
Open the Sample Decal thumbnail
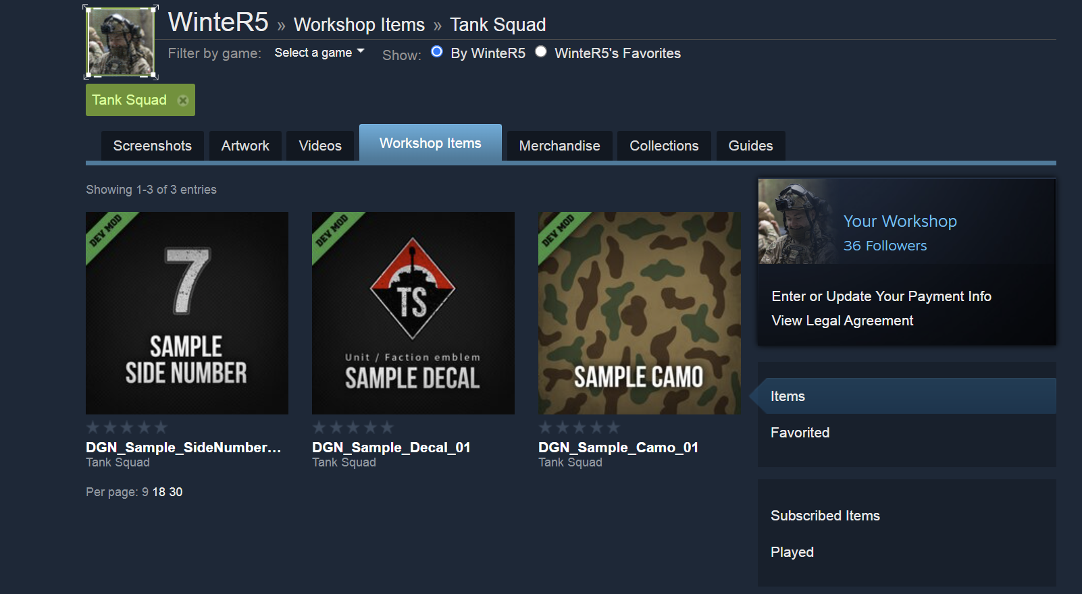click(x=413, y=313)
